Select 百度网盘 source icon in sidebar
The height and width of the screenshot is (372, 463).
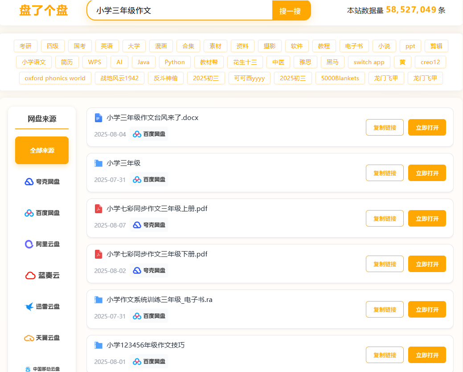pyautogui.click(x=29, y=213)
